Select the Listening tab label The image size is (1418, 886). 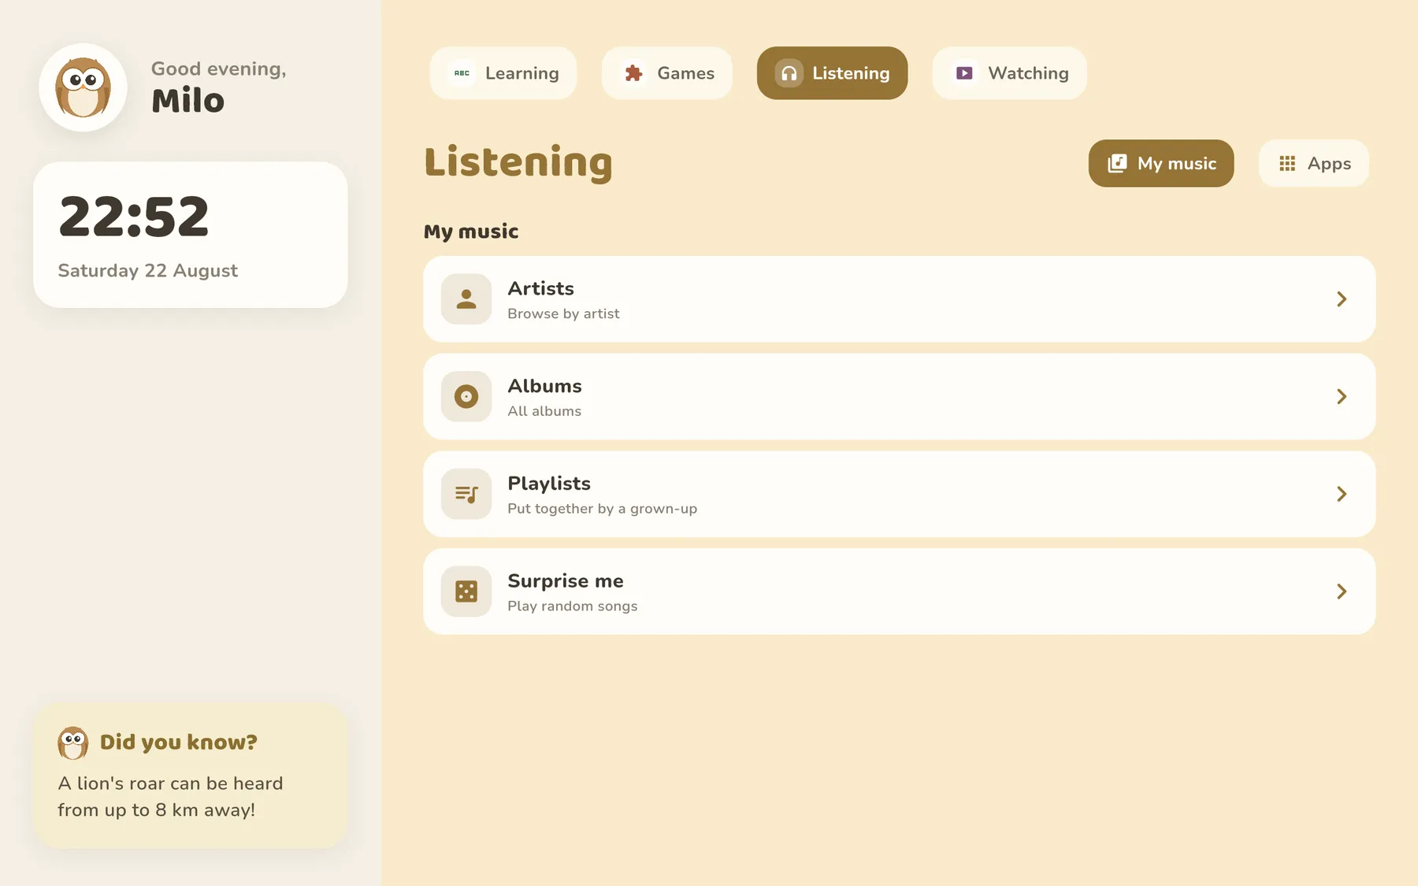pos(851,73)
